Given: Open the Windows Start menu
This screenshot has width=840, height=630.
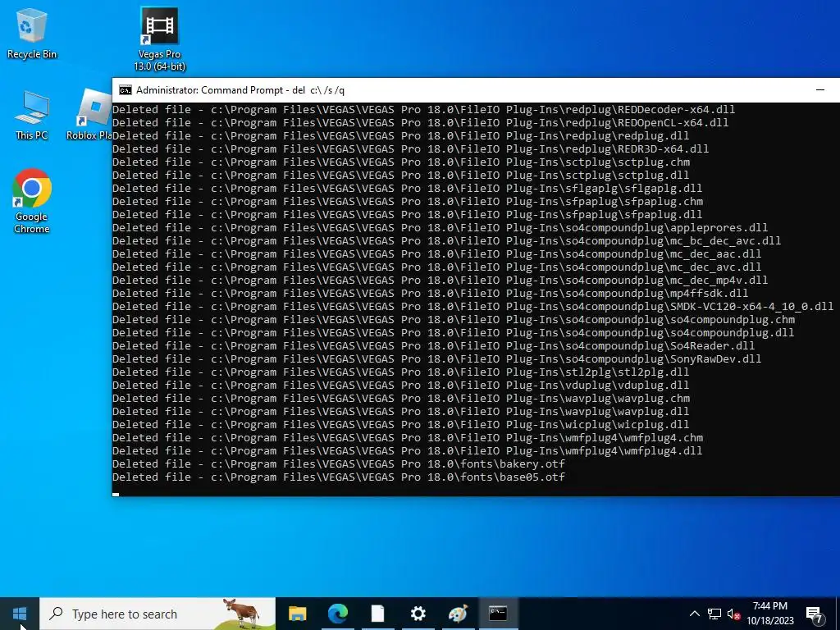Looking at the screenshot, I should point(20,614).
